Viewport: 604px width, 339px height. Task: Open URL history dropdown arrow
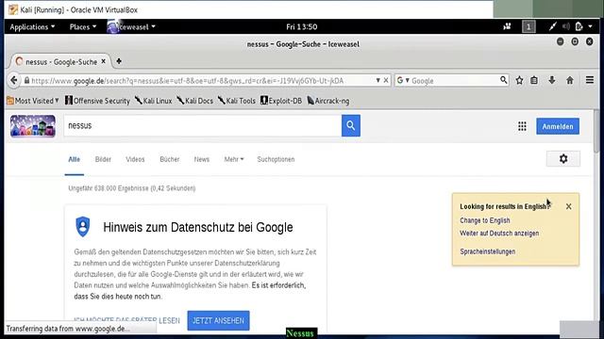coord(377,80)
